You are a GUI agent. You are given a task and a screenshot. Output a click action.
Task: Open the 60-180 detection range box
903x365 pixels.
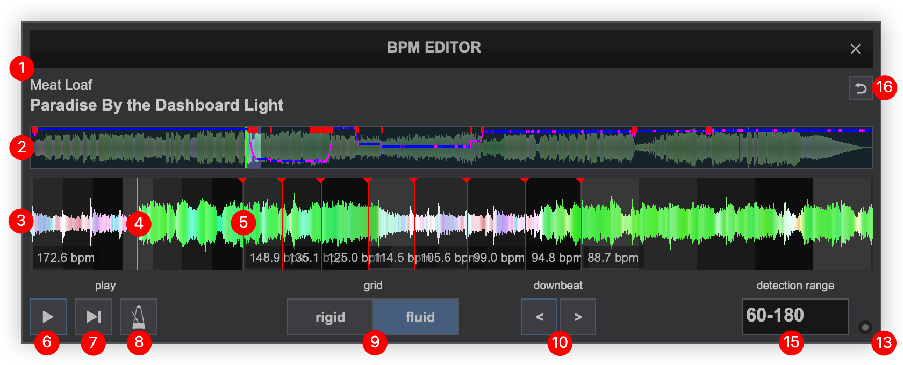tap(795, 317)
